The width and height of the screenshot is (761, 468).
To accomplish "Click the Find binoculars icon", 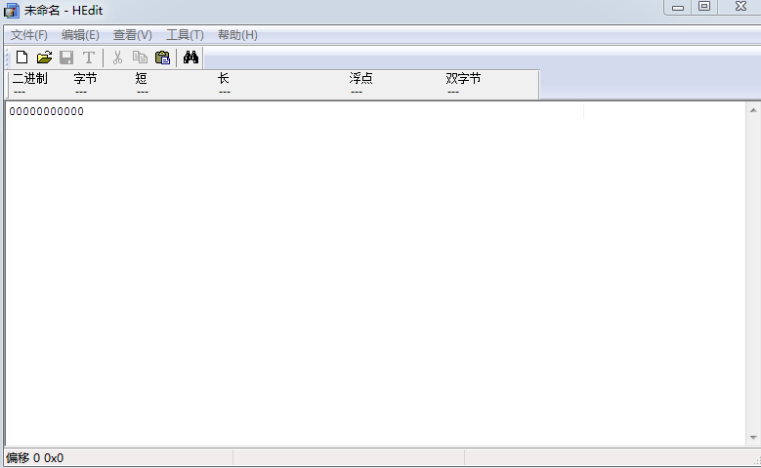I will point(190,58).
